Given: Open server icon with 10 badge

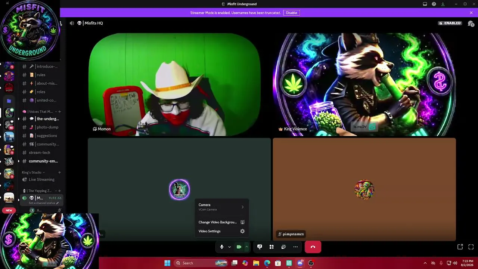Looking at the screenshot, I should point(9,125).
